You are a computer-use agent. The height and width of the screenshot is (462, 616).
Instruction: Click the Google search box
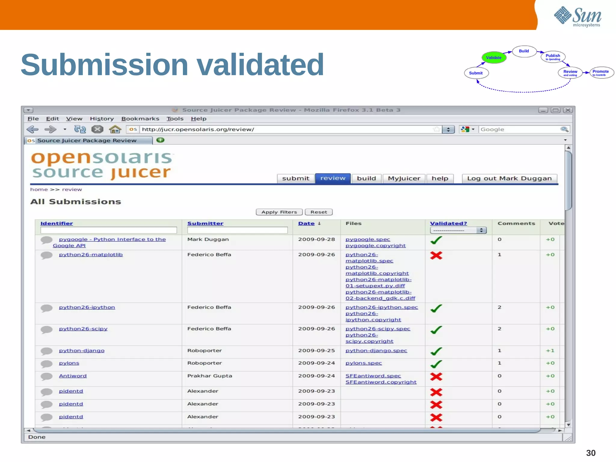click(519, 129)
